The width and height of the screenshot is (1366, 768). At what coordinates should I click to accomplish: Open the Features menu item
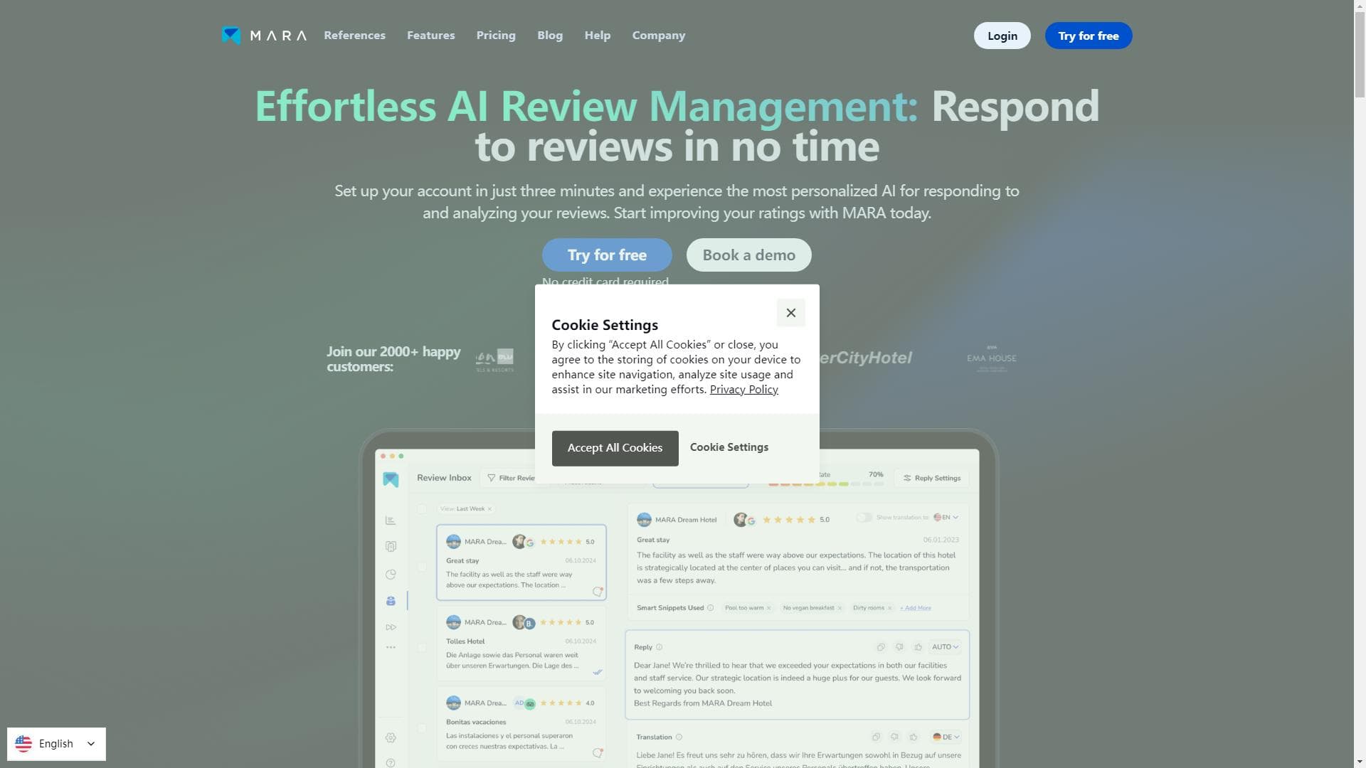tap(430, 35)
